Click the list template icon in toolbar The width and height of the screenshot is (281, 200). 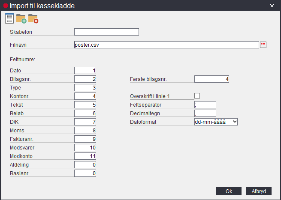(9, 18)
